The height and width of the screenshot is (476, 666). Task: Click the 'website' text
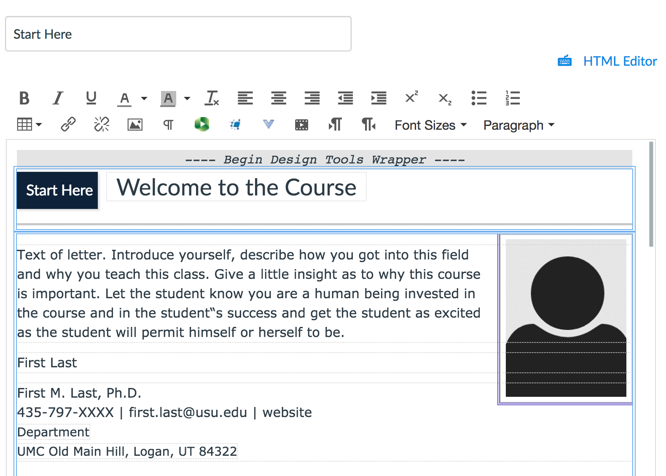tap(287, 412)
